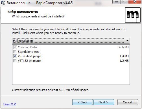Click the Common Data list entry
Screen dimensions: 142x109
(71, 47)
